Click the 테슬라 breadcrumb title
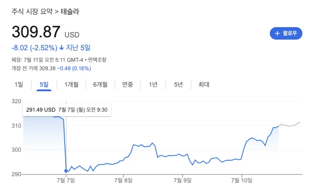 [x=70, y=12]
